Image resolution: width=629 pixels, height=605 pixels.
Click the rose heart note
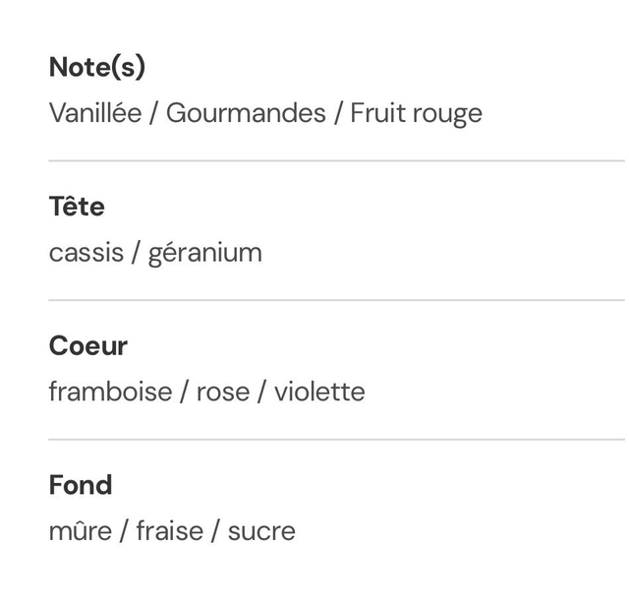click(x=223, y=393)
